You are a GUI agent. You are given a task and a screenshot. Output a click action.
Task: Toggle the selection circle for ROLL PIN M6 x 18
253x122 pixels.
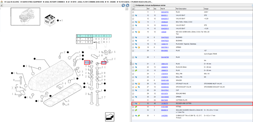[x=133, y=74]
